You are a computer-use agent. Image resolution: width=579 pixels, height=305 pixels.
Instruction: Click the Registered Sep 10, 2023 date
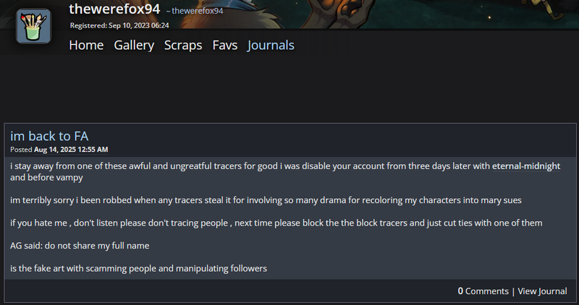[119, 25]
